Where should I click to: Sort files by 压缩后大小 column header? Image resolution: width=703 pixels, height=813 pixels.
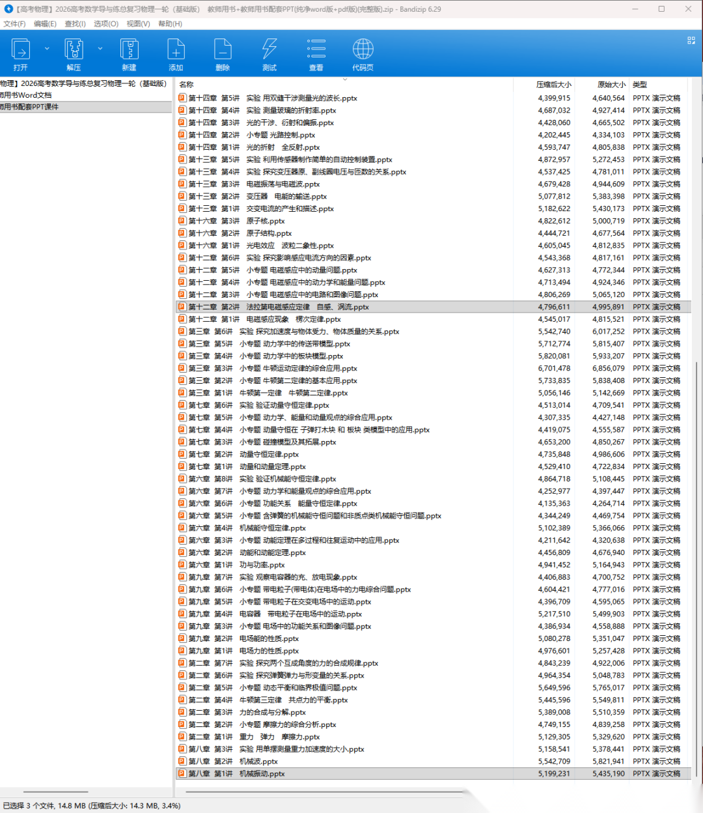[553, 85]
